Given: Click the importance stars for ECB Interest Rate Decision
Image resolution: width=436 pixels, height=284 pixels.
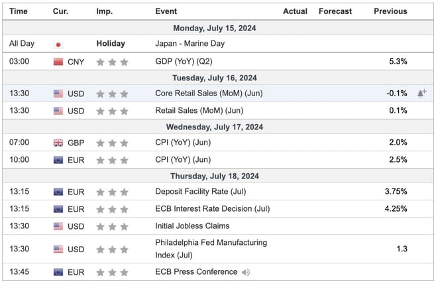Looking at the screenshot, I should tap(113, 210).
